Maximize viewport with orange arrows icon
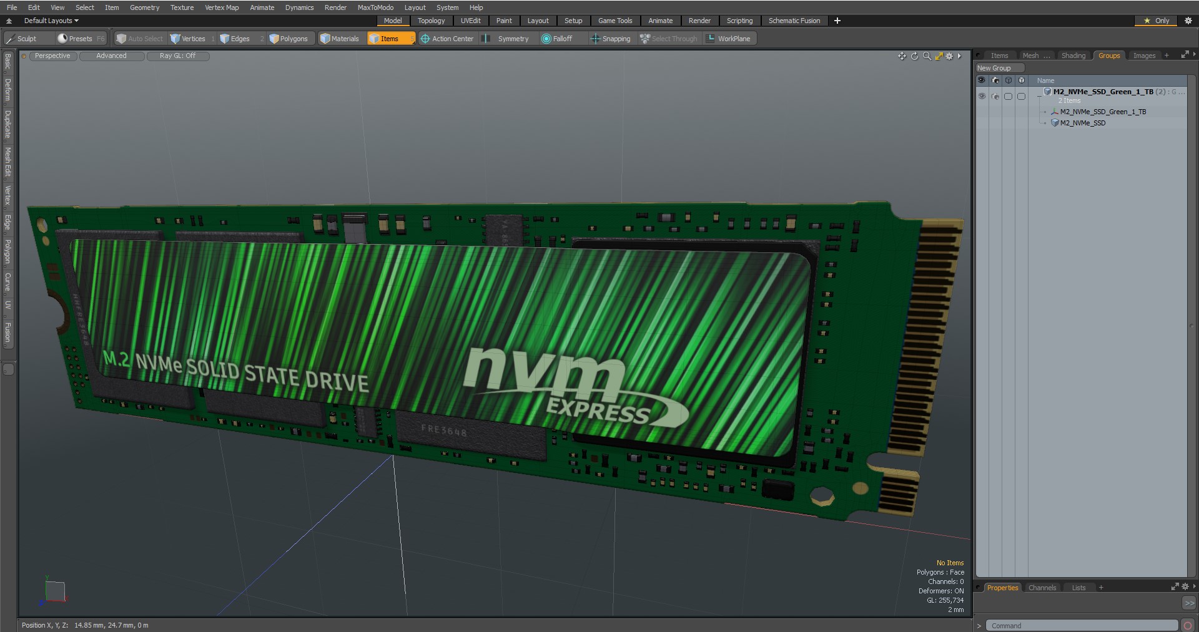 click(x=939, y=56)
